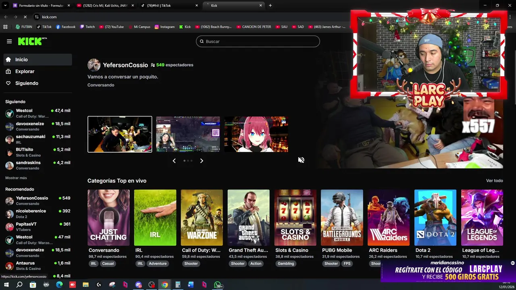Image resolution: width=516 pixels, height=290 pixels.
Task: Open sandraskins channel in the sidebar
Action: pyautogui.click(x=38, y=165)
